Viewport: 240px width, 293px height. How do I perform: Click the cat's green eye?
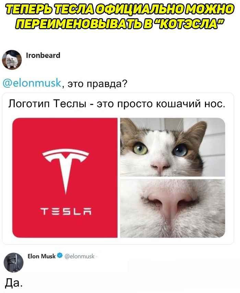tap(140, 149)
